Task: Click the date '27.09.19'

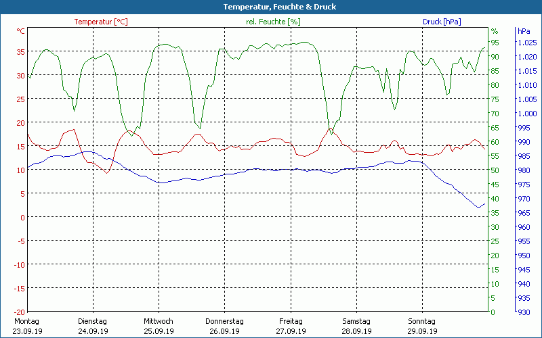Action: (291, 331)
